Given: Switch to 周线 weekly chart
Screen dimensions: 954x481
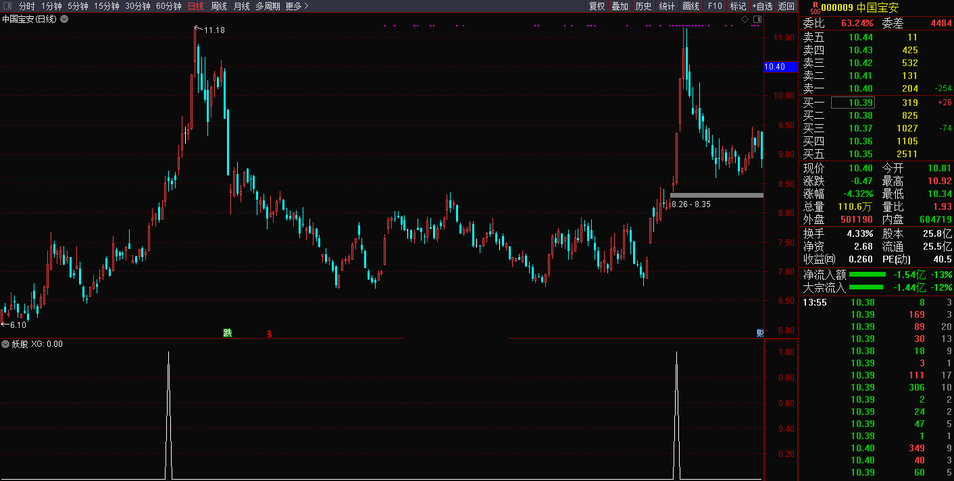Looking at the screenshot, I should [x=219, y=6].
